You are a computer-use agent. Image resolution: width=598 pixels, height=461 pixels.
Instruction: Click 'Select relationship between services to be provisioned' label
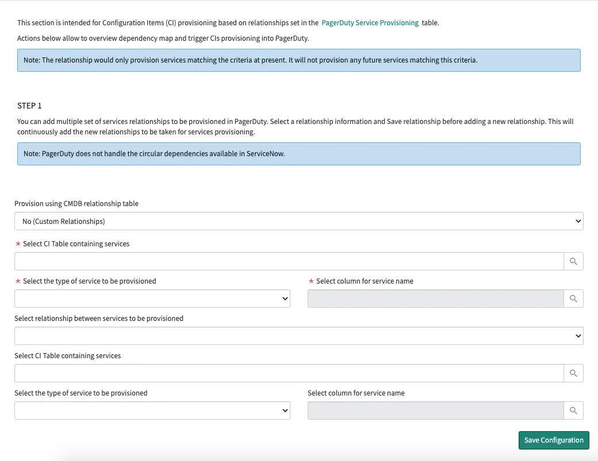(99, 318)
